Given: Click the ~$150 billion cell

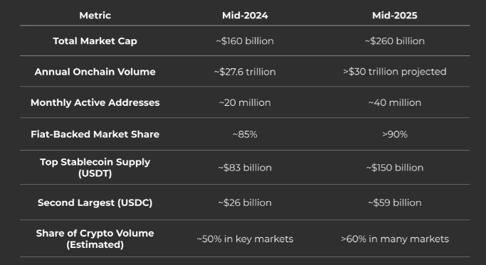Looking at the screenshot, I should (395, 168).
